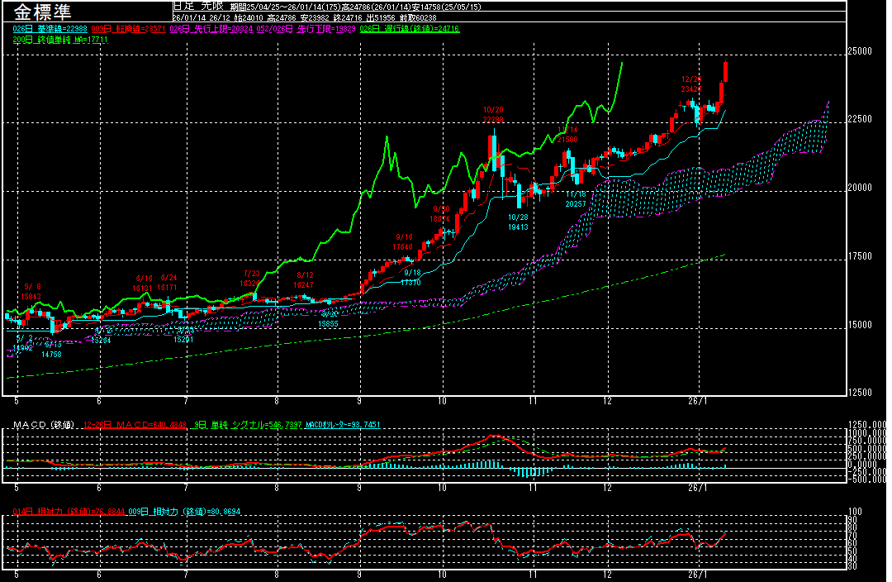Select the MACD signal line legend
The width and height of the screenshot is (892, 582).
click(x=239, y=425)
